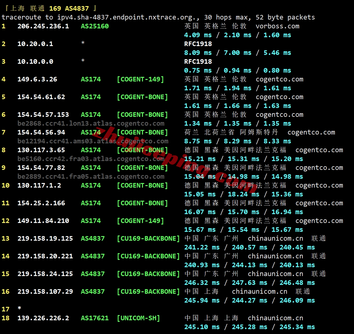The width and height of the screenshot is (354, 334).
Task: Click the ASN 'AS25160'
Action: pyautogui.click(x=95, y=26)
